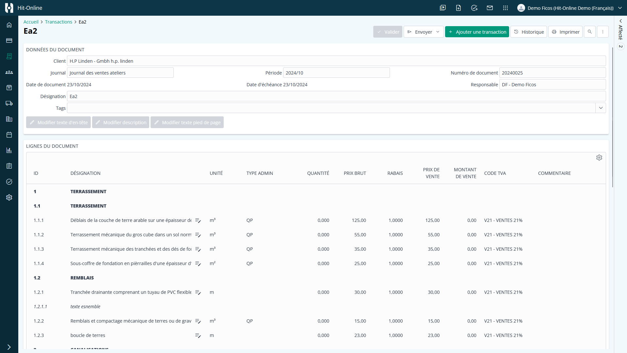The width and height of the screenshot is (627, 353).
Task: Click the Imprimer button
Action: click(565, 32)
